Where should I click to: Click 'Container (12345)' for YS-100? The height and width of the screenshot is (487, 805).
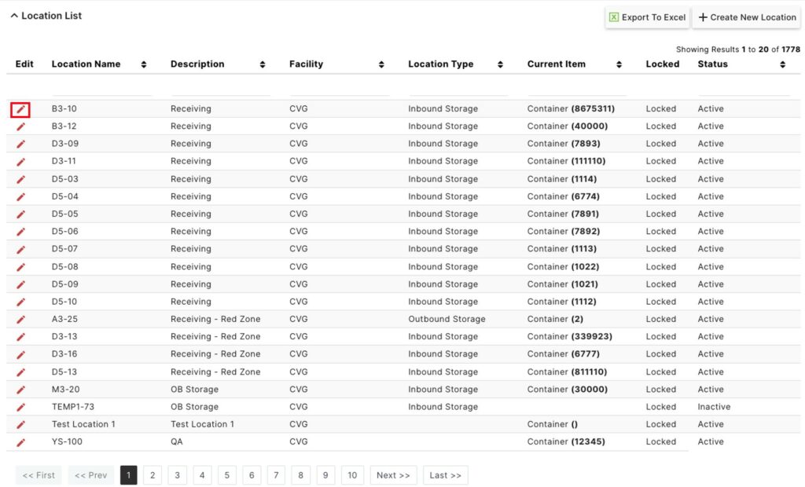[x=566, y=442]
